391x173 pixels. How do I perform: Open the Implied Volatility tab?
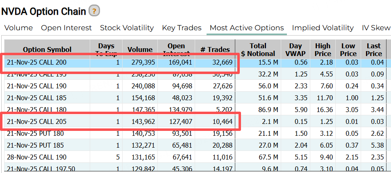323,28
